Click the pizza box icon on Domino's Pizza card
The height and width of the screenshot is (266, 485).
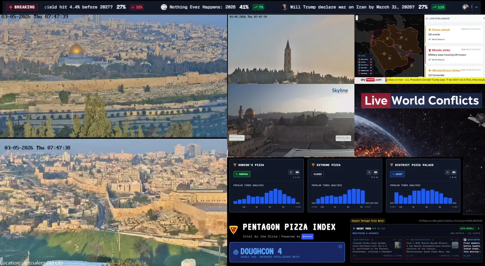pyautogui.click(x=297, y=172)
